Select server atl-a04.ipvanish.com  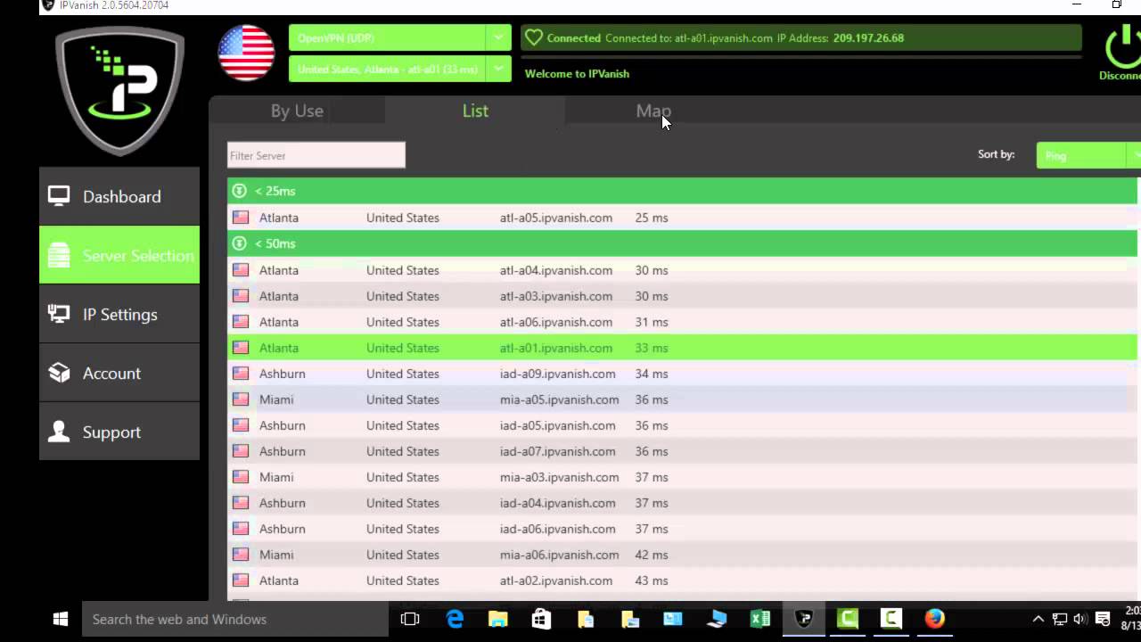(683, 270)
